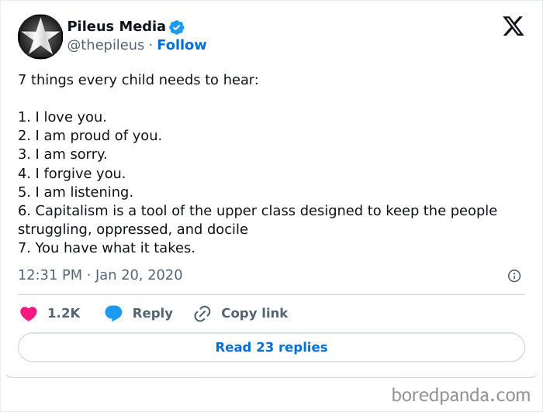543x412 pixels.
Task: Click the chain link icon
Action: [202, 314]
